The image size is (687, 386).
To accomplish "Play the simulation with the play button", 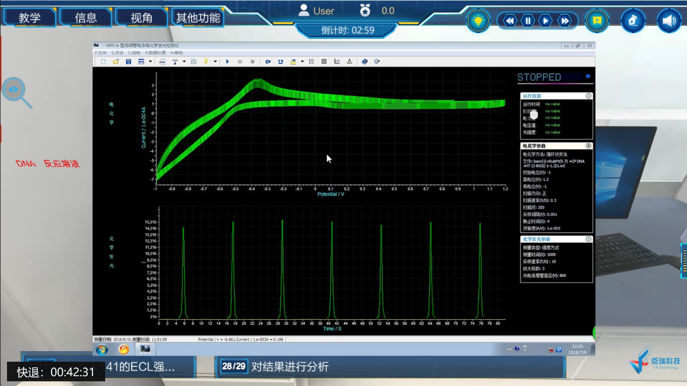I will click(546, 21).
